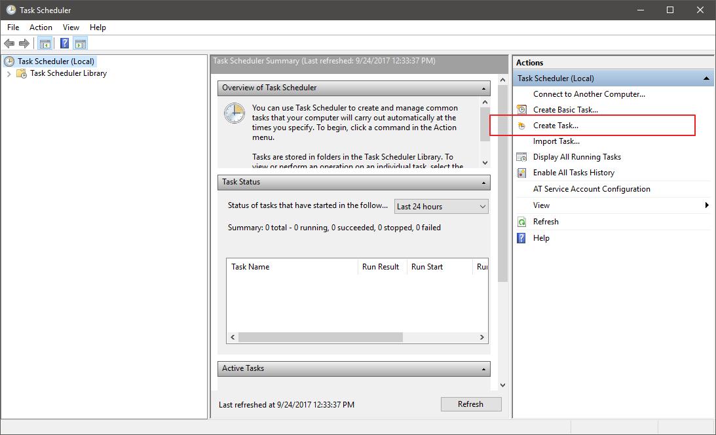Click the summary pane vertical scrollbar thumb

click(x=502, y=183)
